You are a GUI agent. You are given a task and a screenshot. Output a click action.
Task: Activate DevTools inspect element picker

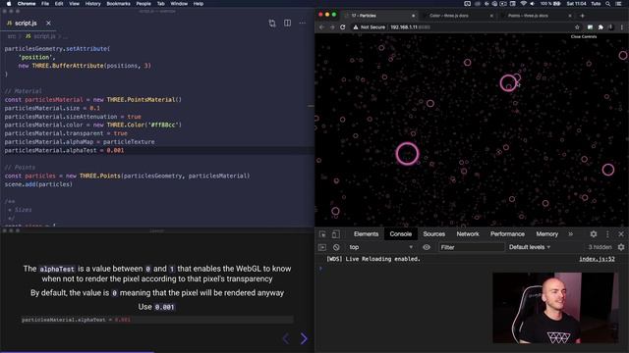pyautogui.click(x=322, y=234)
